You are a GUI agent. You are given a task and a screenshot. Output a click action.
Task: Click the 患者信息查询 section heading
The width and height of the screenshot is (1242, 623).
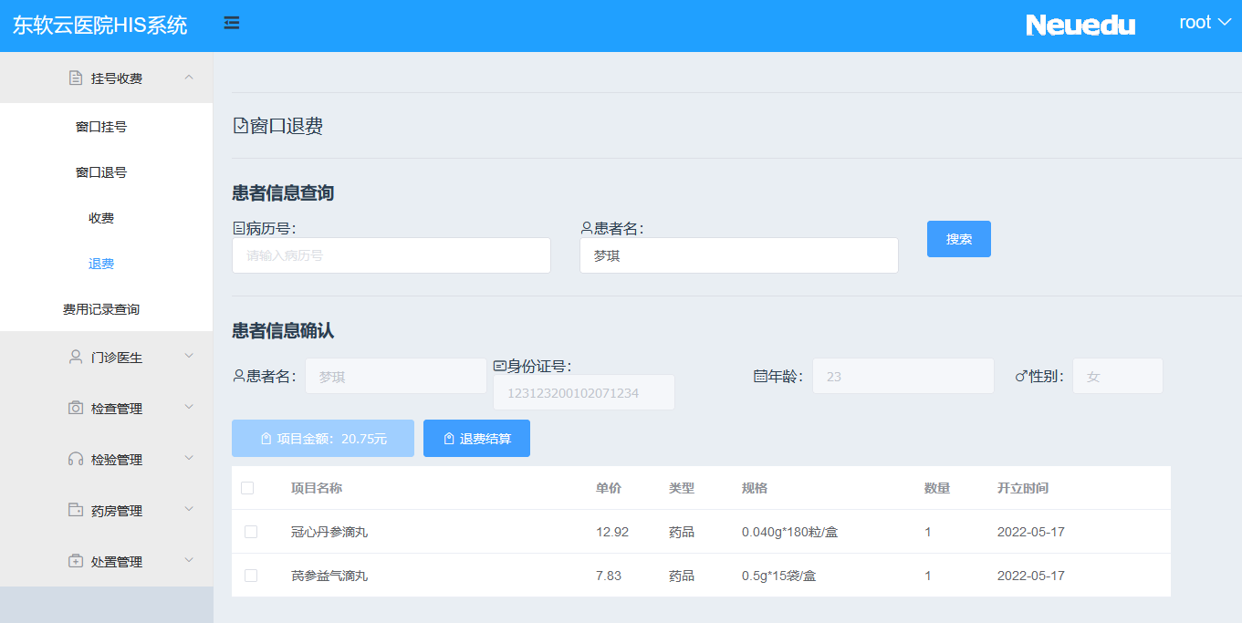pyautogui.click(x=283, y=193)
